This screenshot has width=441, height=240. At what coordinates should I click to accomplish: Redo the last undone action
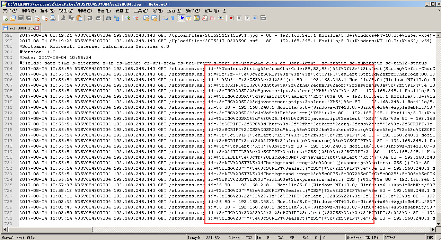pos(98,18)
